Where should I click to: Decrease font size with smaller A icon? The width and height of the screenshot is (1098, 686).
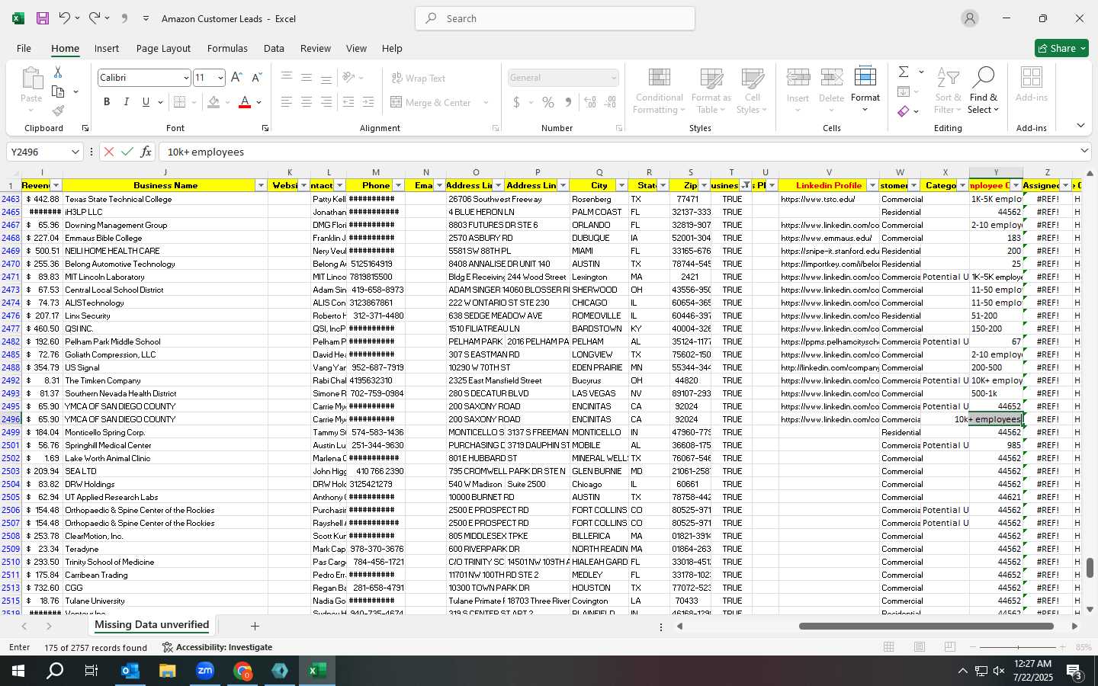click(256, 78)
